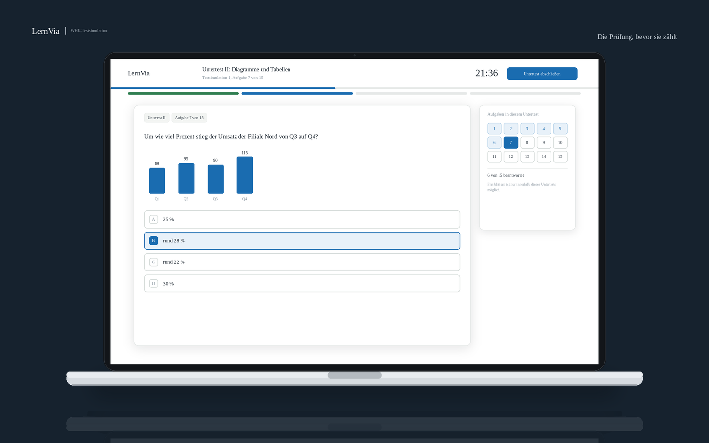
Task: Go to question 8 in the navigator
Action: (527, 143)
